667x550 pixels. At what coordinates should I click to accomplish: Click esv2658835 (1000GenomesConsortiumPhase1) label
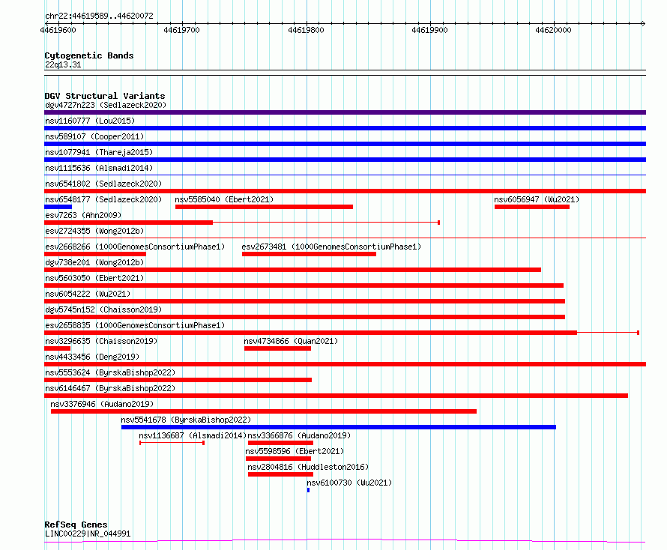pyautogui.click(x=135, y=325)
